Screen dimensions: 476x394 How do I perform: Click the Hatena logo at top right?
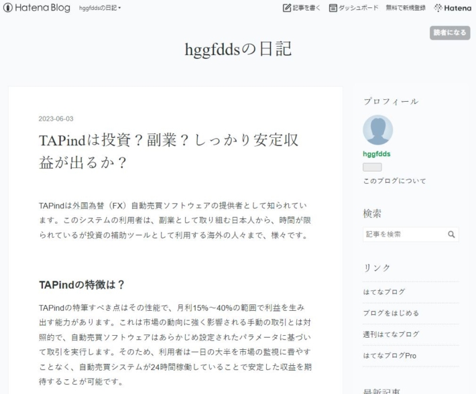[453, 8]
